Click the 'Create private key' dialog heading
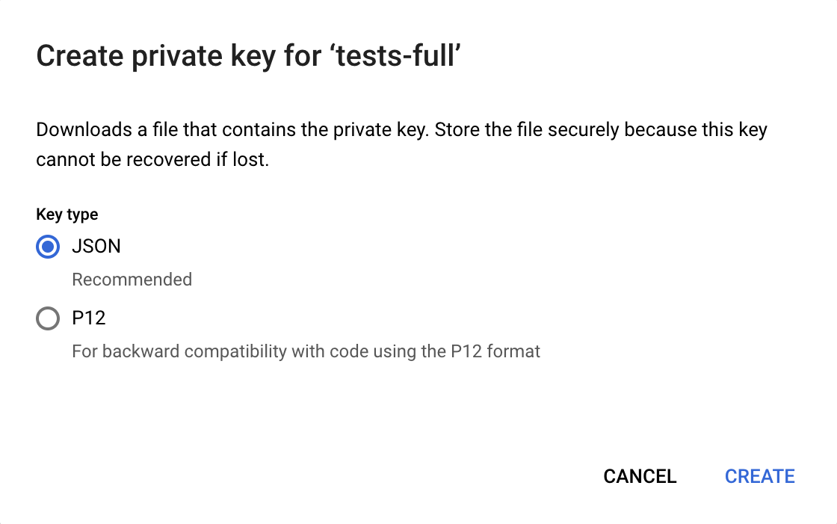This screenshot has width=837, height=524. point(248,55)
